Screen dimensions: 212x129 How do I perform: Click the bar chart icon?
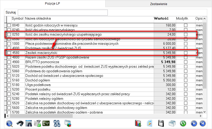click(x=138, y=123)
